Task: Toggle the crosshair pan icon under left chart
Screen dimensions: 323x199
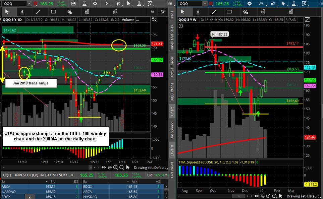Action: 110,168
